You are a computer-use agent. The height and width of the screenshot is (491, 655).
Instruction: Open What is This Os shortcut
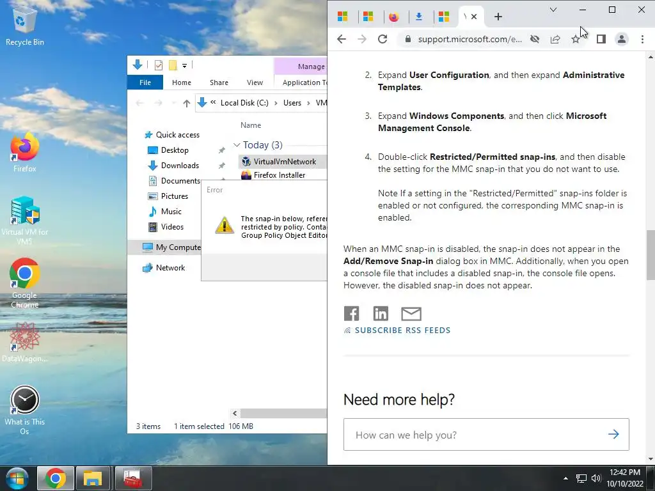(24, 410)
